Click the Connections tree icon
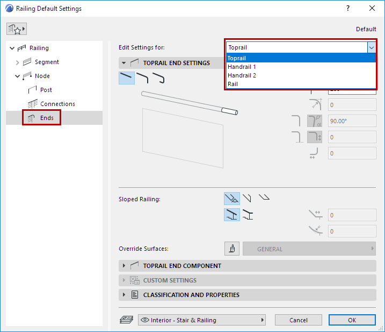 (x=32, y=104)
